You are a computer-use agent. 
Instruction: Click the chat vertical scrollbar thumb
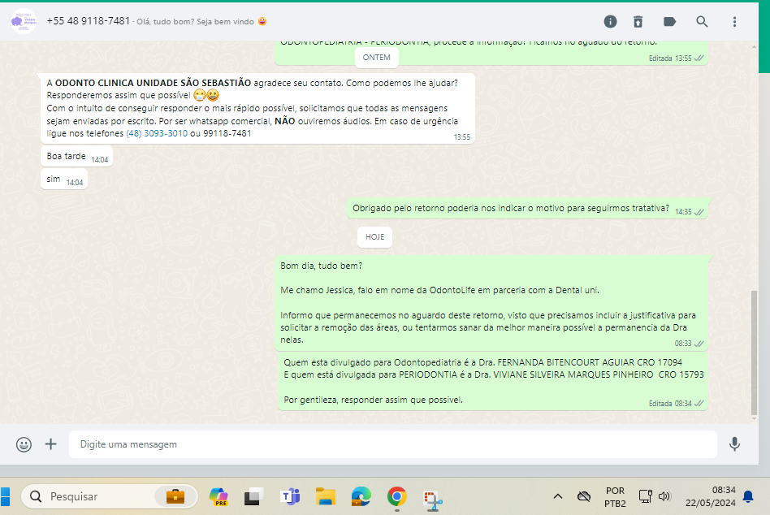tap(755, 353)
